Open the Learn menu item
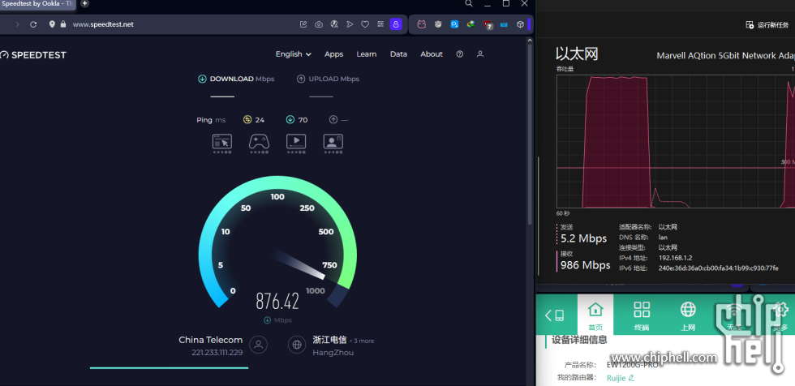The height and width of the screenshot is (386, 795). [x=366, y=54]
